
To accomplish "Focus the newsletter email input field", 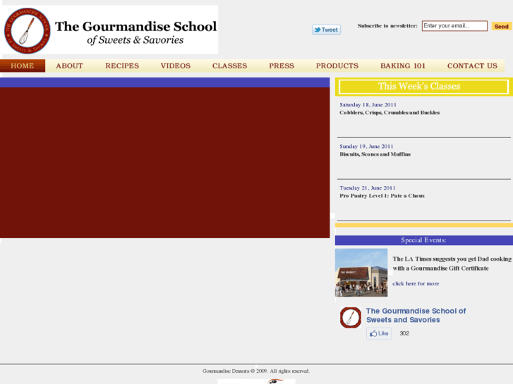I will pyautogui.click(x=454, y=26).
